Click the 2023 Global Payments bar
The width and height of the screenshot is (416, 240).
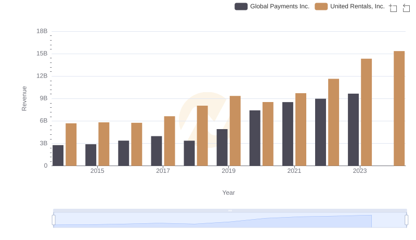coord(353,130)
